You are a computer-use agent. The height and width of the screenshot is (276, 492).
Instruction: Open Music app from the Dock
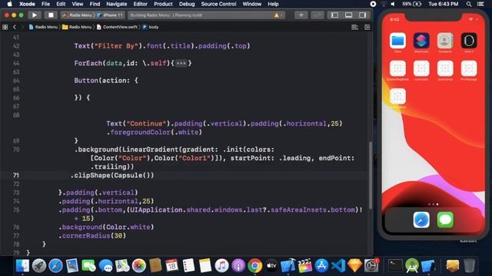(222, 266)
